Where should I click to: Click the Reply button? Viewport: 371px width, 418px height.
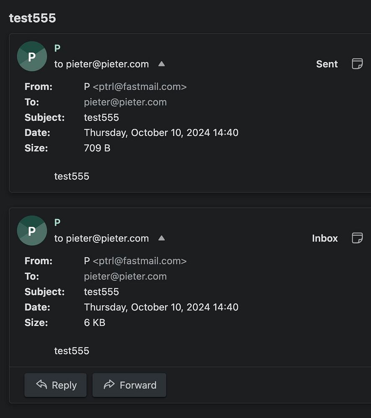pos(56,385)
